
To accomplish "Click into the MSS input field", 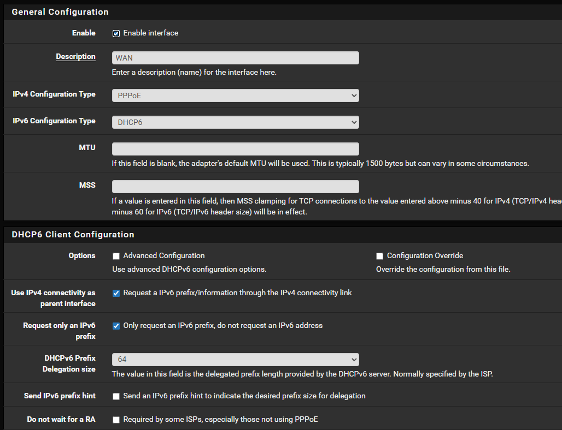I will pos(235,187).
